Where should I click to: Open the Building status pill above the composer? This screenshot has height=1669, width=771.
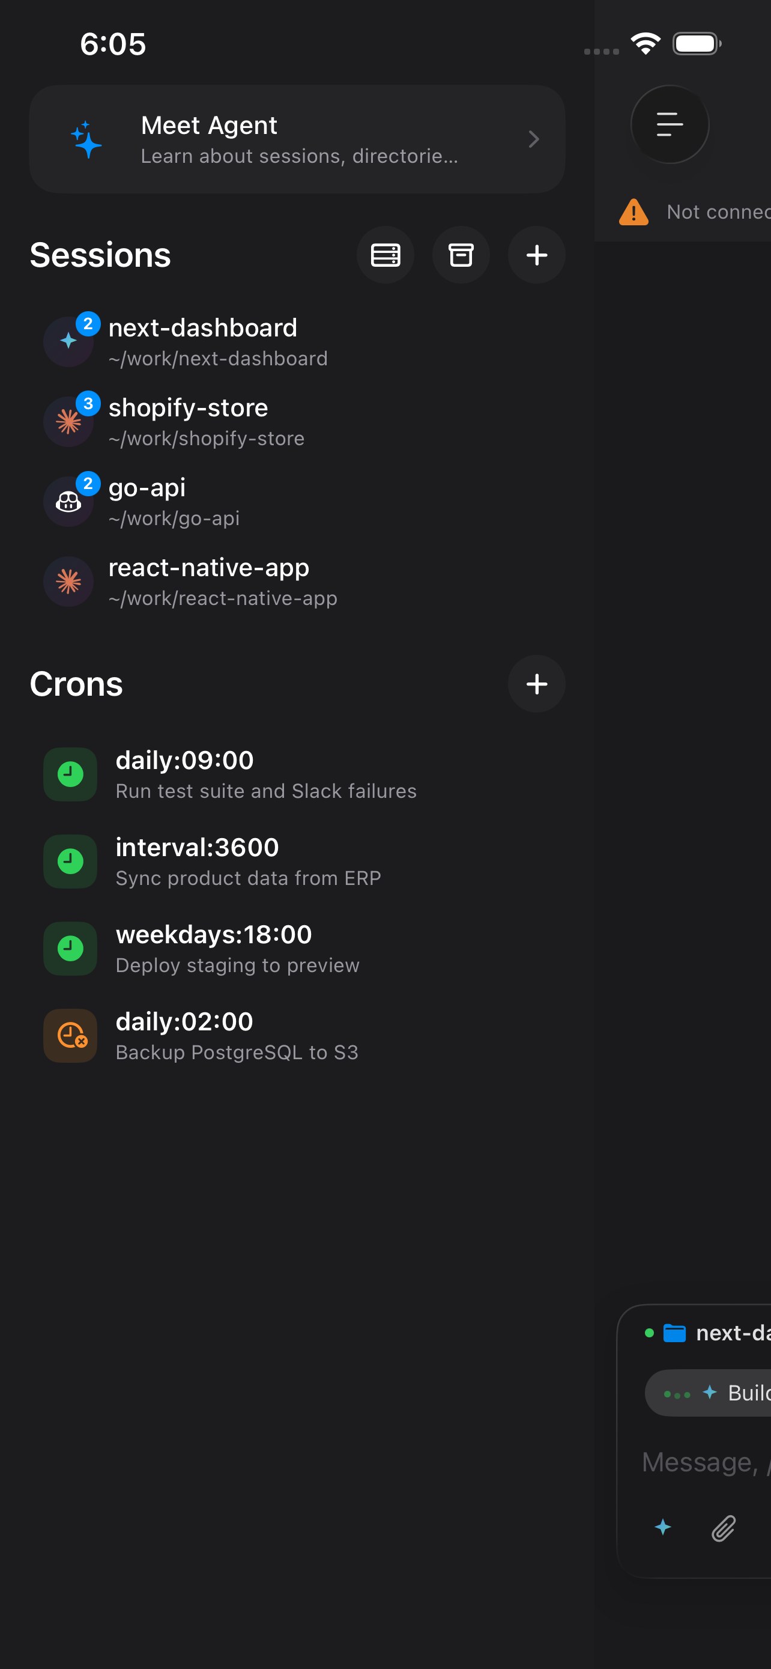click(x=712, y=1393)
